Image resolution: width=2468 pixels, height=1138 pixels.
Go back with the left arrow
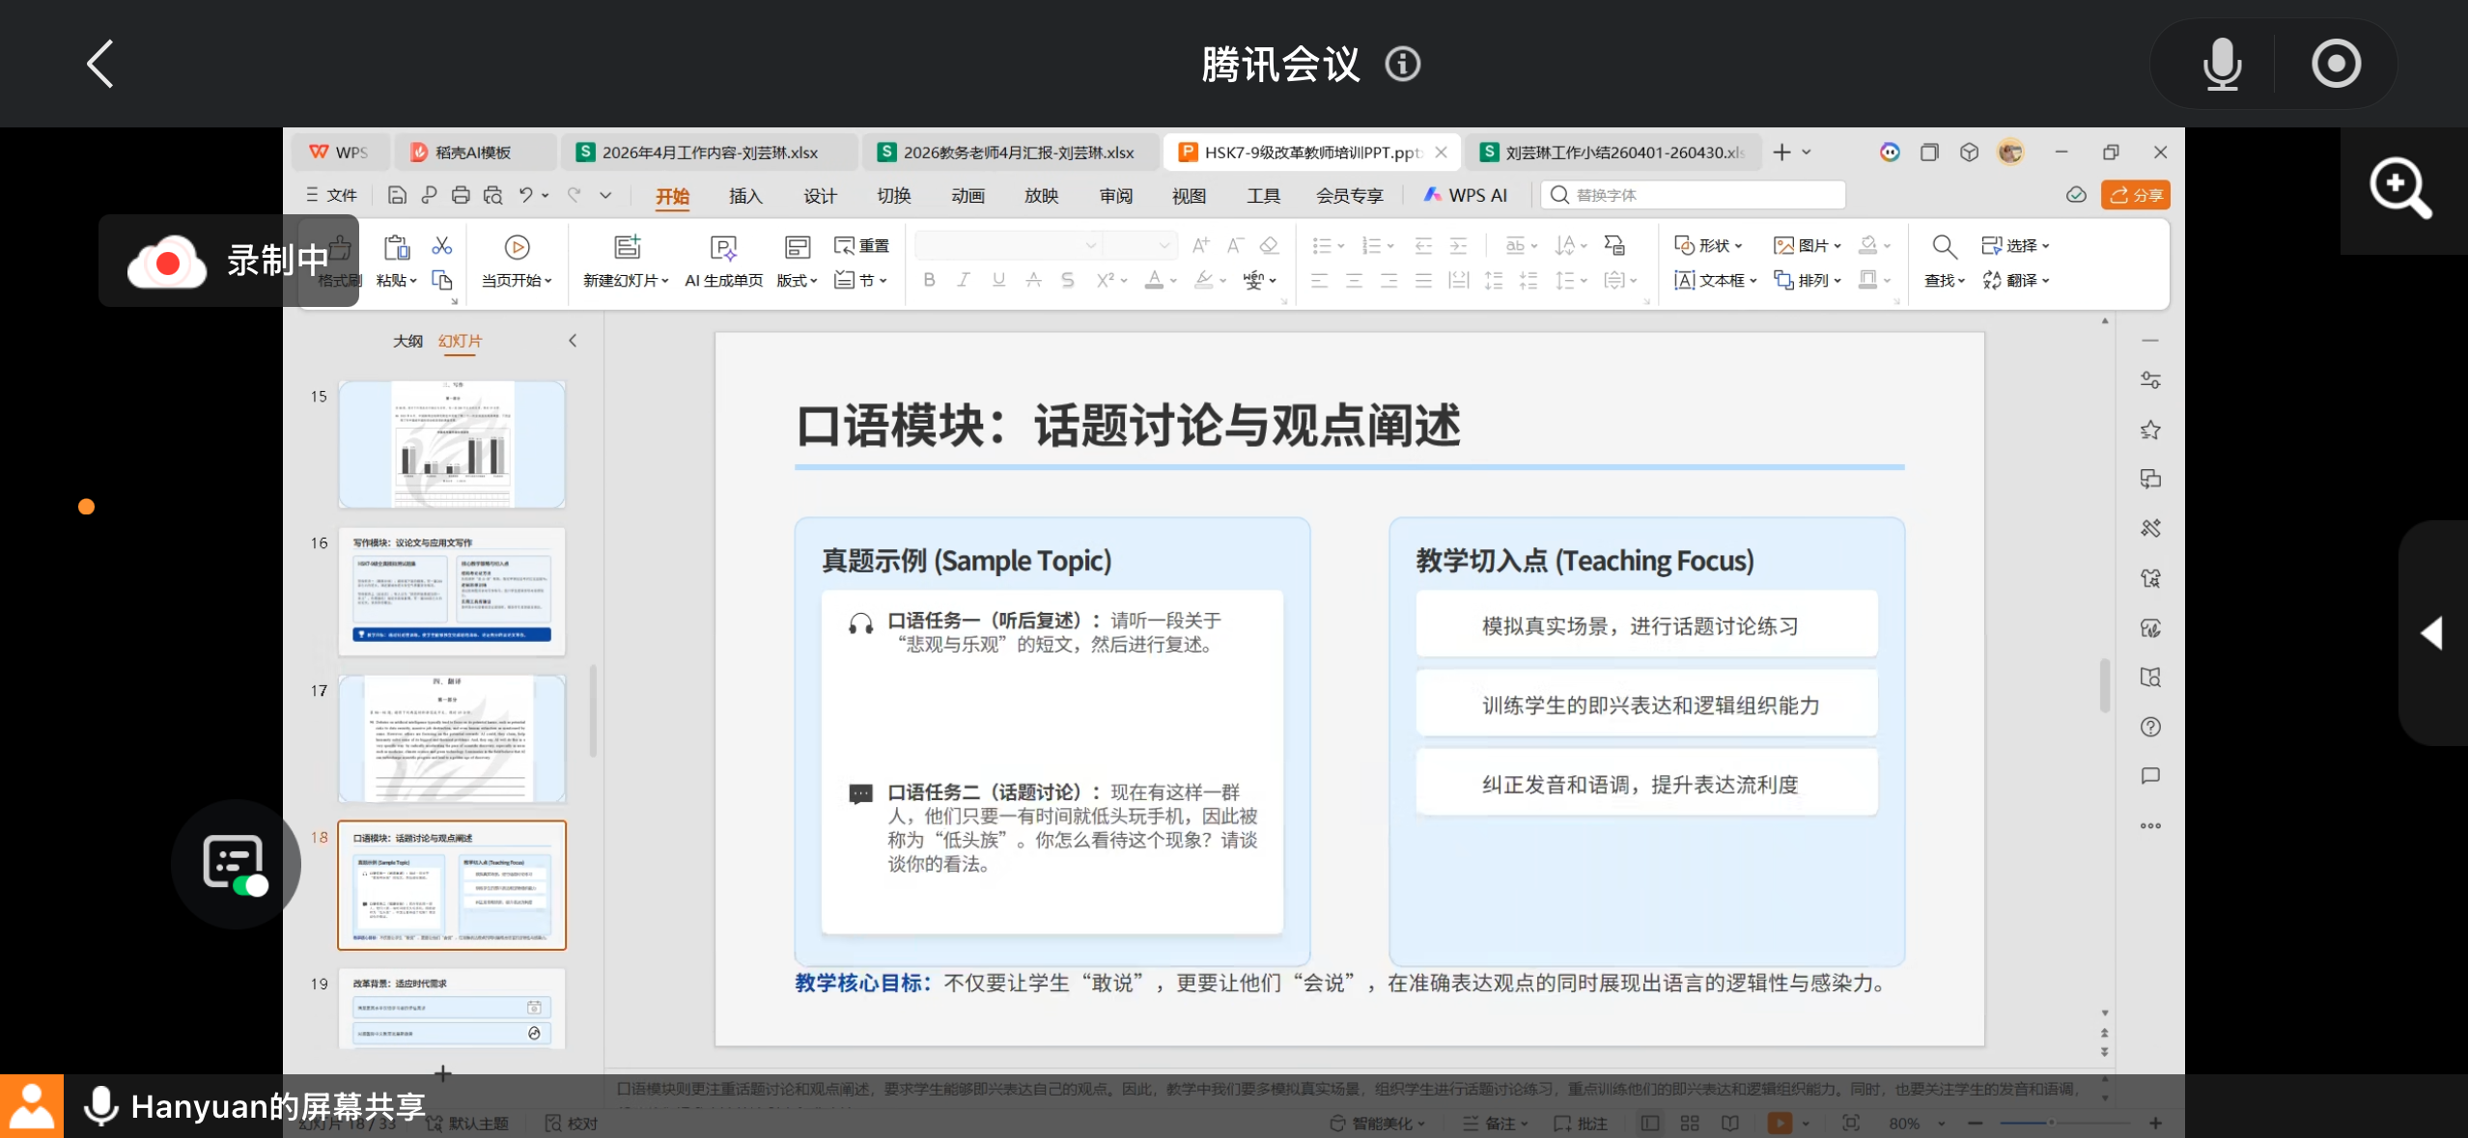pos(100,64)
